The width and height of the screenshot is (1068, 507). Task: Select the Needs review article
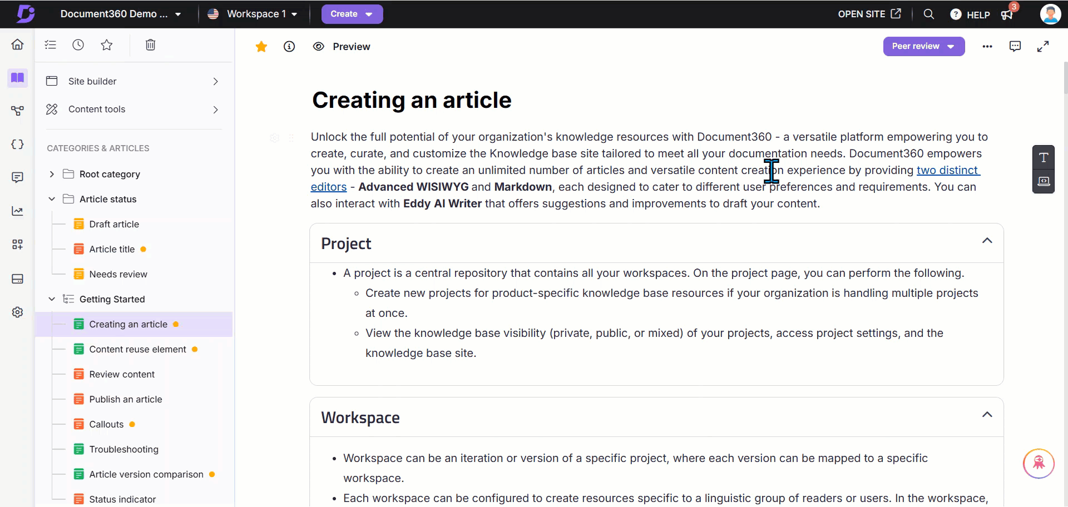click(x=118, y=274)
